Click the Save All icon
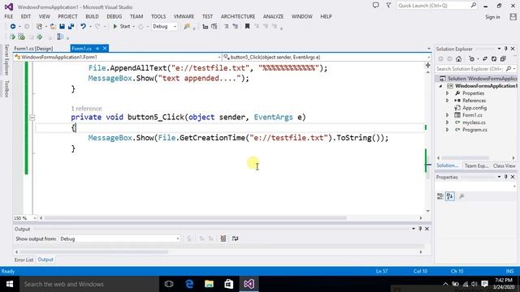520x292 pixels. tap(71, 27)
